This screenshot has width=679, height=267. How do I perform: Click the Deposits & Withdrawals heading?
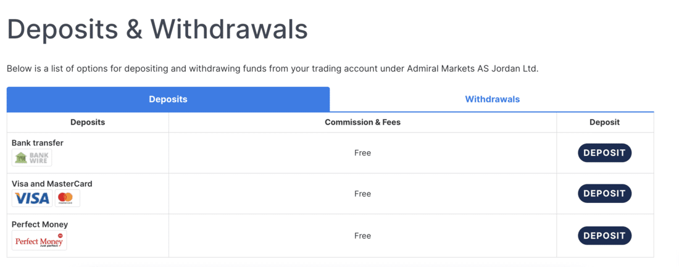tap(157, 30)
